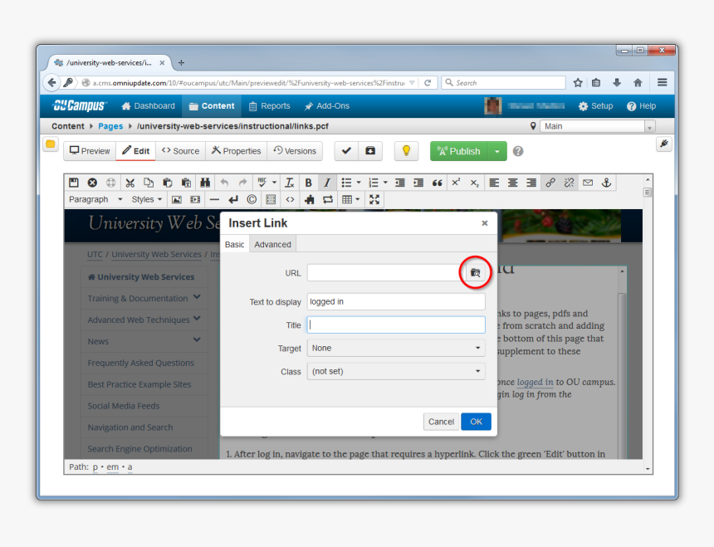Screen dimensions: 714x547
Task: Toggle Italic formatting in the toolbar
Action: point(325,183)
